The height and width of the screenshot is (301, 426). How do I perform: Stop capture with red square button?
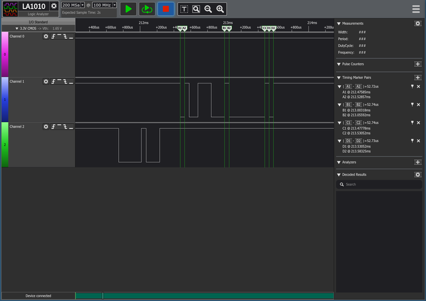(166, 9)
